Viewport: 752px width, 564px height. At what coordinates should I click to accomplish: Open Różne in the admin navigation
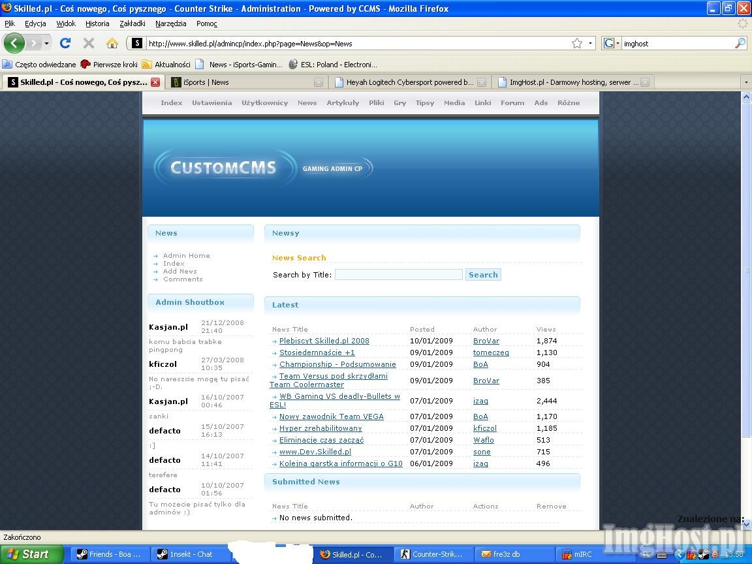pyautogui.click(x=569, y=102)
